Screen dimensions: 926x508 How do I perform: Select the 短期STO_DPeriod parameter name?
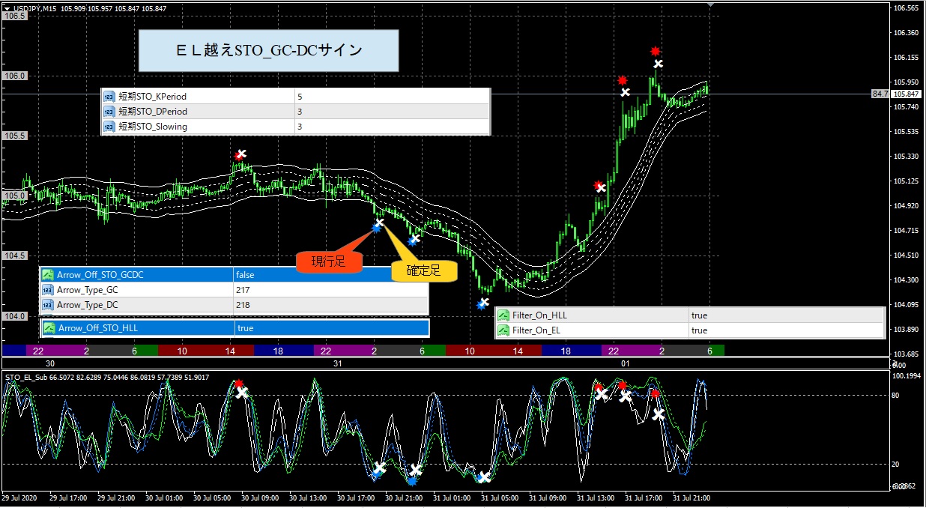click(x=153, y=112)
